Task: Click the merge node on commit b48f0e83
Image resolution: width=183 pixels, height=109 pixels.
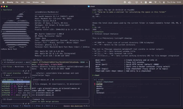Action: coord(15,86)
